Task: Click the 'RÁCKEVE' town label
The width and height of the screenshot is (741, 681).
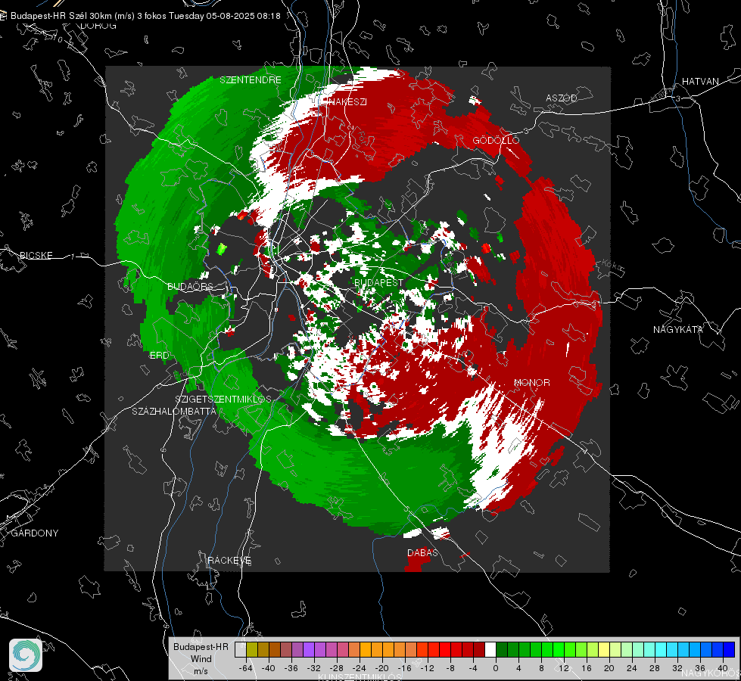Action: pos(229,561)
